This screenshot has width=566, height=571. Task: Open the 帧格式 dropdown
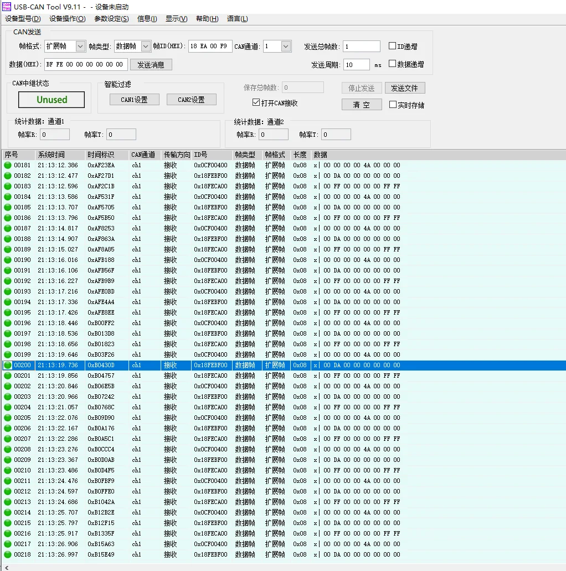(80, 47)
